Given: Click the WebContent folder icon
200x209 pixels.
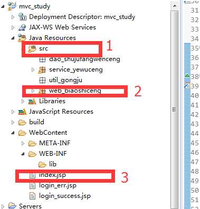Looking at the screenshot, I should (22, 133).
